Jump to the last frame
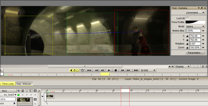 (x=136, y=70)
